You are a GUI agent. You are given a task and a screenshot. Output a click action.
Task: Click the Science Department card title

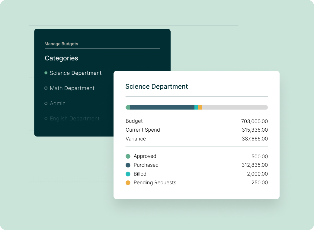(x=157, y=87)
